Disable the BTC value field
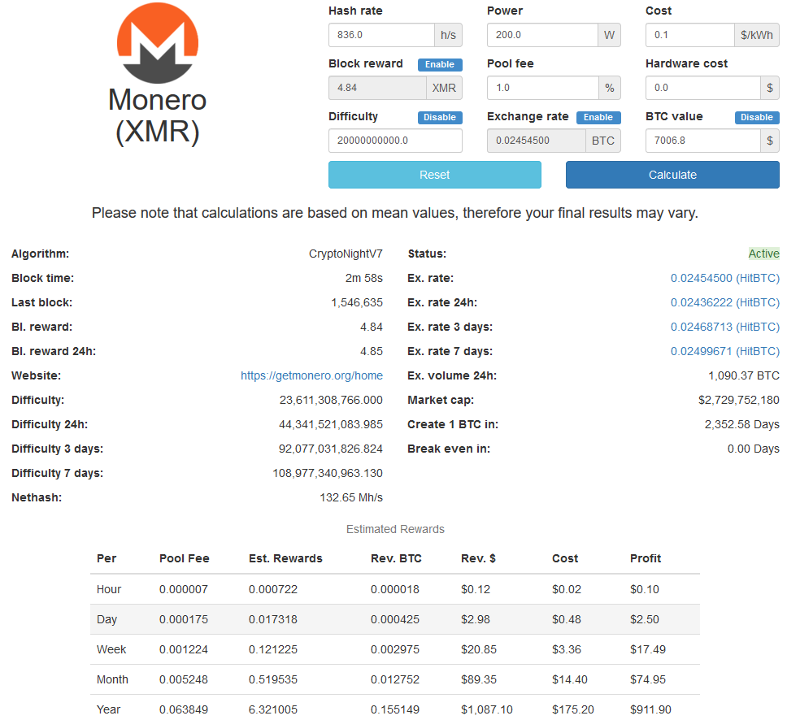Viewport: 787px width, 720px height. point(757,117)
